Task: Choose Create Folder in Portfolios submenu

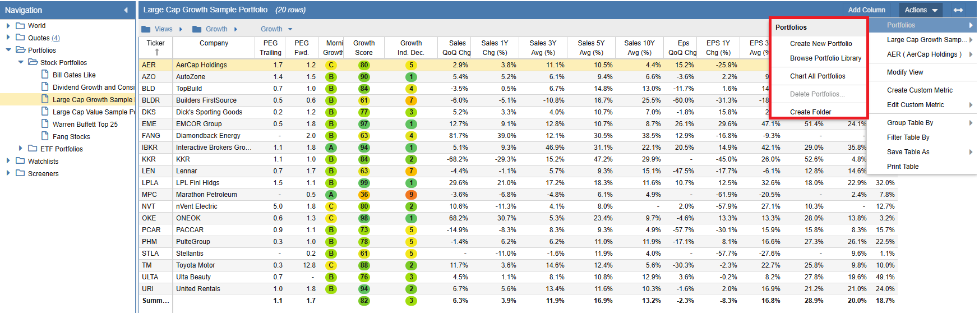Action: [x=811, y=112]
